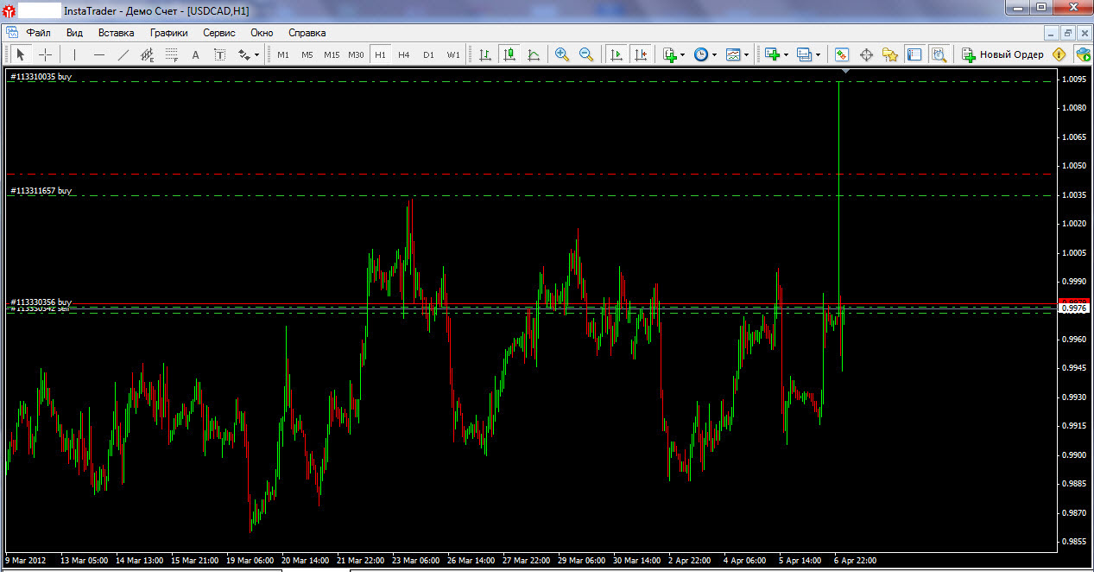Switch to the M15 timeframe
This screenshot has width=1094, height=572.
(332, 54)
